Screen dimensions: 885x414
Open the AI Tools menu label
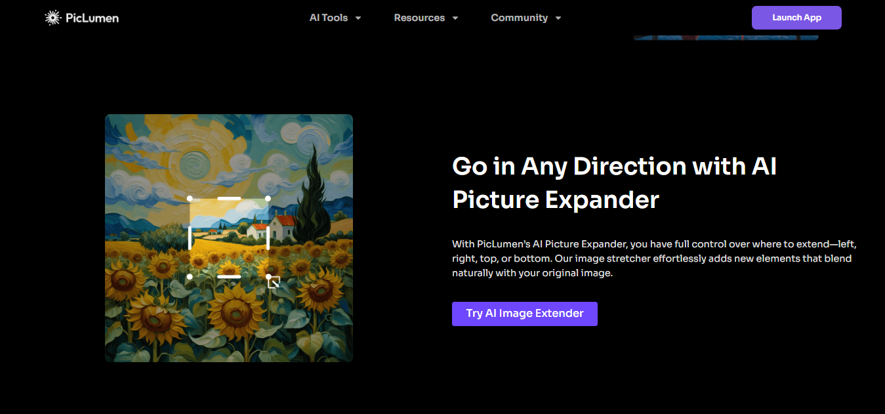click(x=329, y=18)
